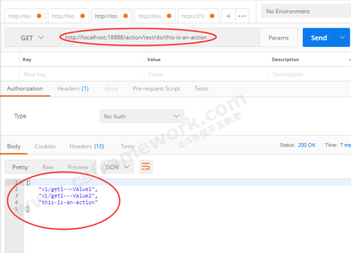Open the response Cookies tab
351x253 pixels.
(x=45, y=147)
